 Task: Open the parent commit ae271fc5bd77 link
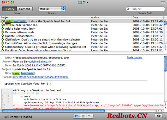tap(40, 77)
